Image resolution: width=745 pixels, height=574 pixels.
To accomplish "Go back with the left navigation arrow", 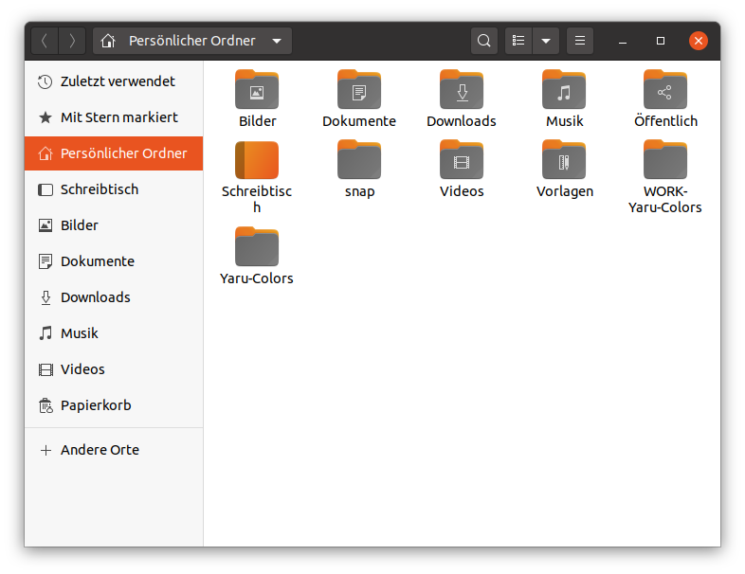I will (x=45, y=41).
